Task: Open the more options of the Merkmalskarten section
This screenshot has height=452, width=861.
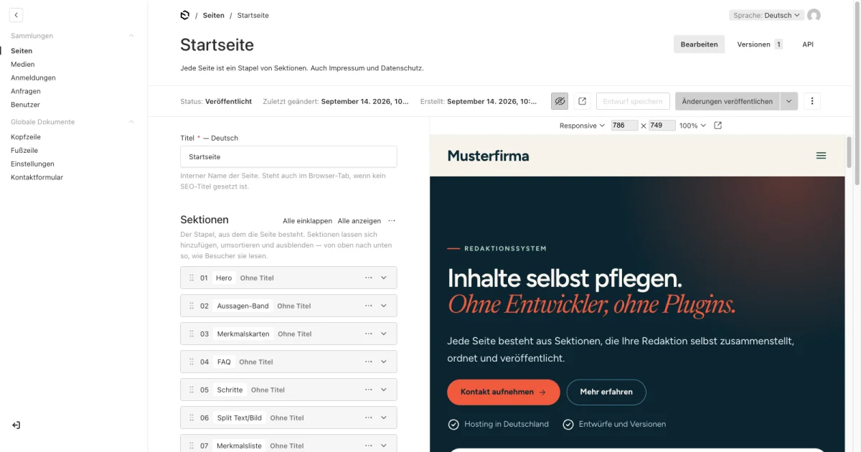Action: 369,334
